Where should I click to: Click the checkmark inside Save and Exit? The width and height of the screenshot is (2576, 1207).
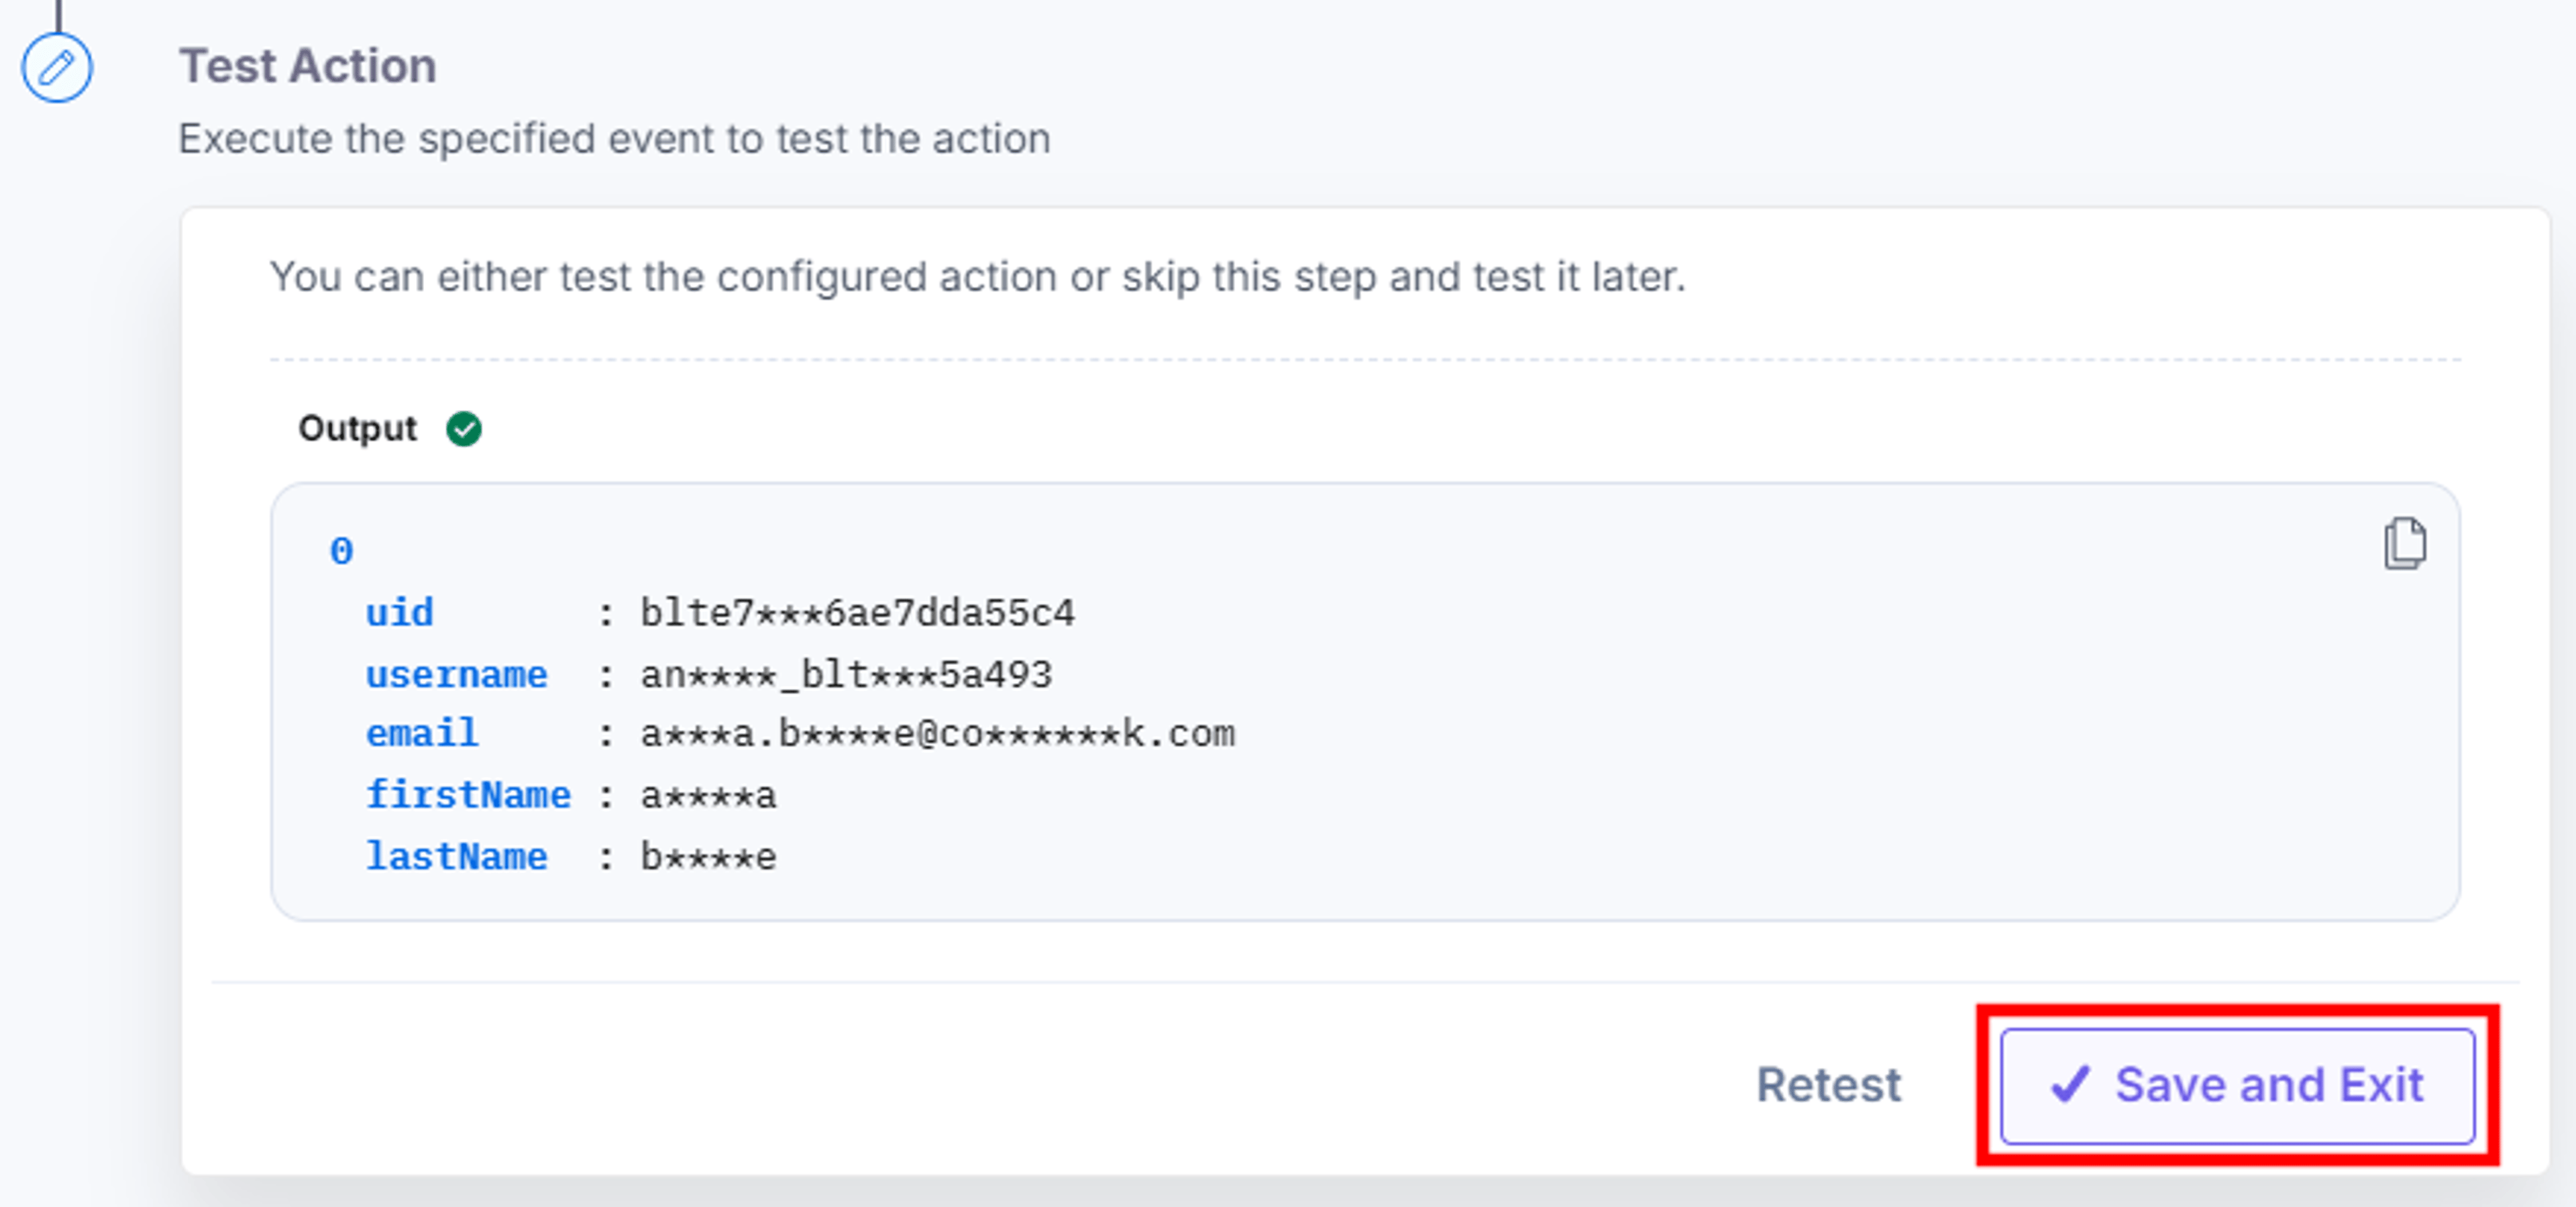pos(2069,1085)
